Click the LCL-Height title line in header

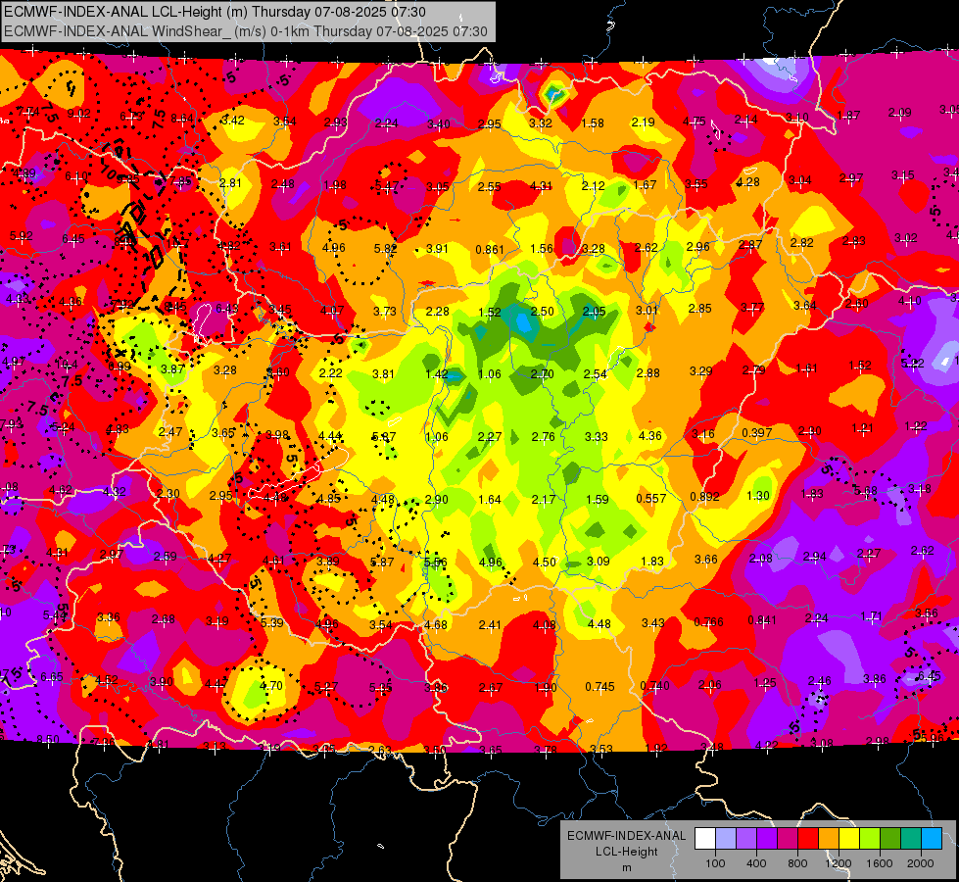click(215, 12)
